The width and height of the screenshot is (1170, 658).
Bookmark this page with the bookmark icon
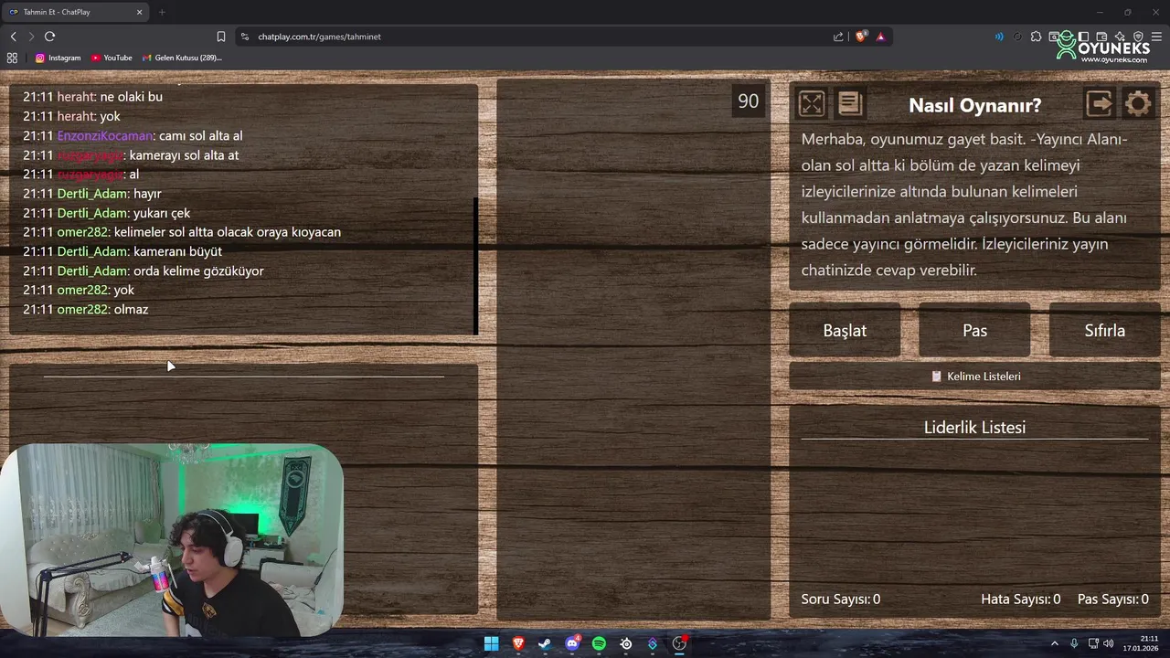point(221,37)
